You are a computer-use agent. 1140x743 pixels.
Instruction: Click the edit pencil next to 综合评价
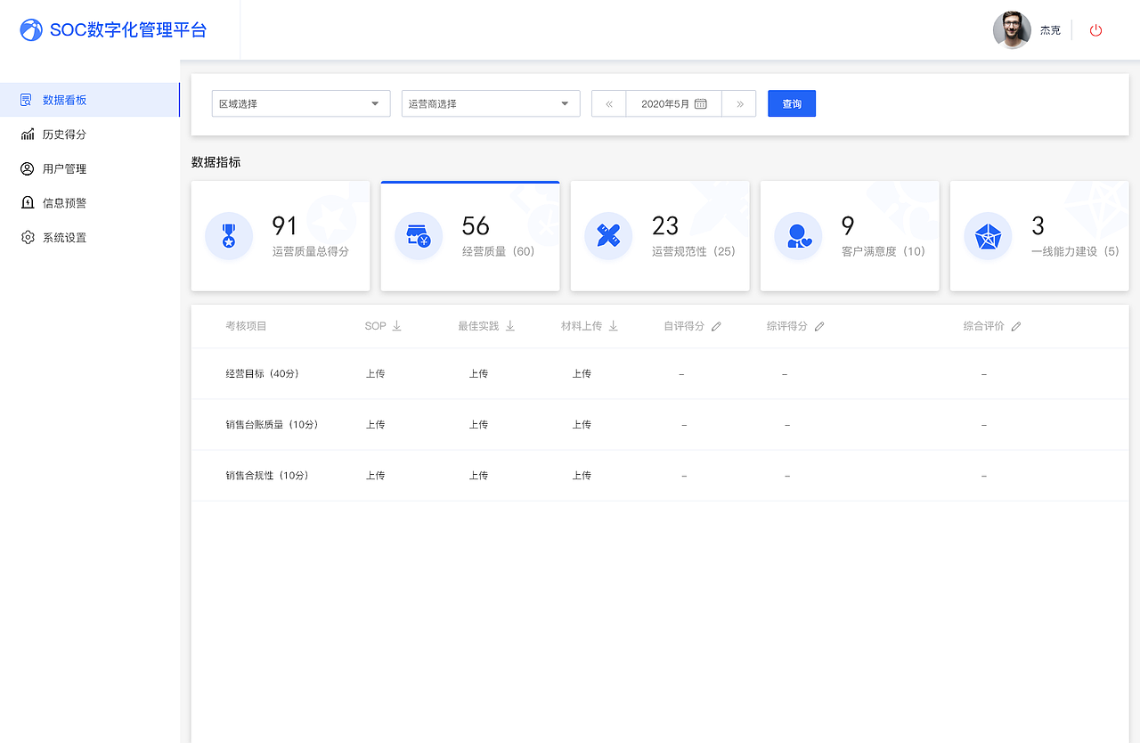pos(1016,326)
